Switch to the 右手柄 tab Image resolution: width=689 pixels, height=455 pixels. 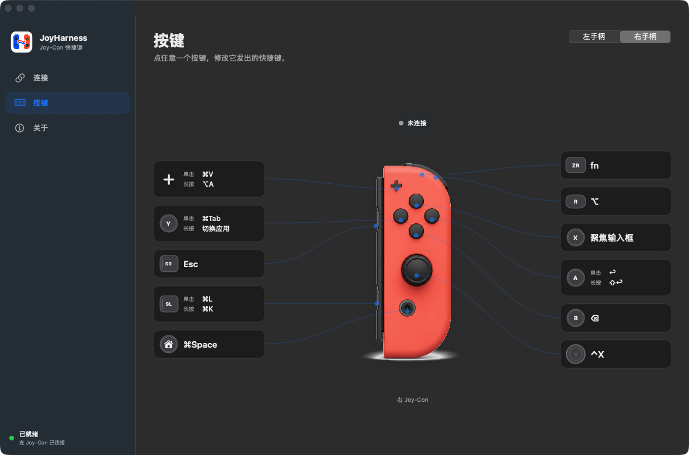pos(645,36)
